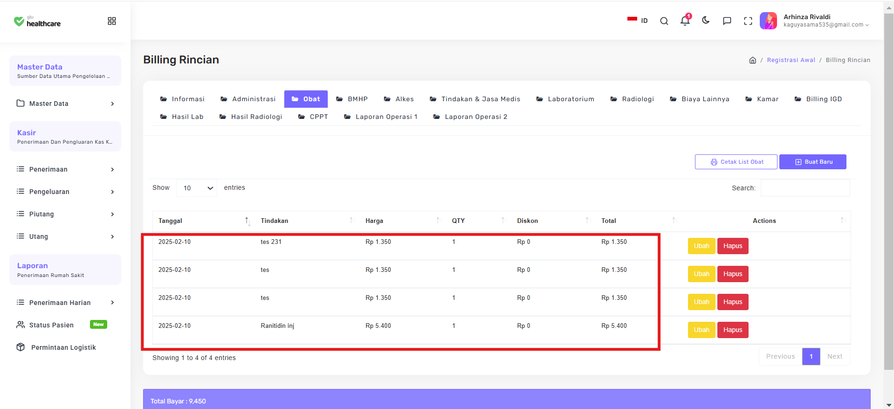Open the chat messages icon
This screenshot has width=894, height=409.
(727, 21)
